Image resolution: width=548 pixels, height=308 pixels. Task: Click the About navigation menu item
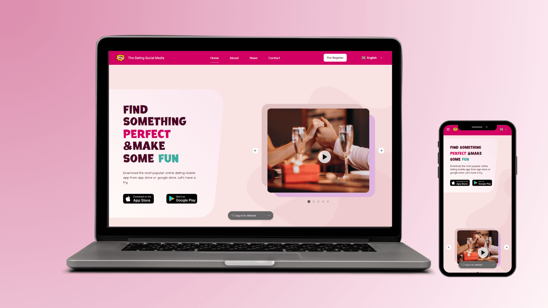(x=234, y=58)
